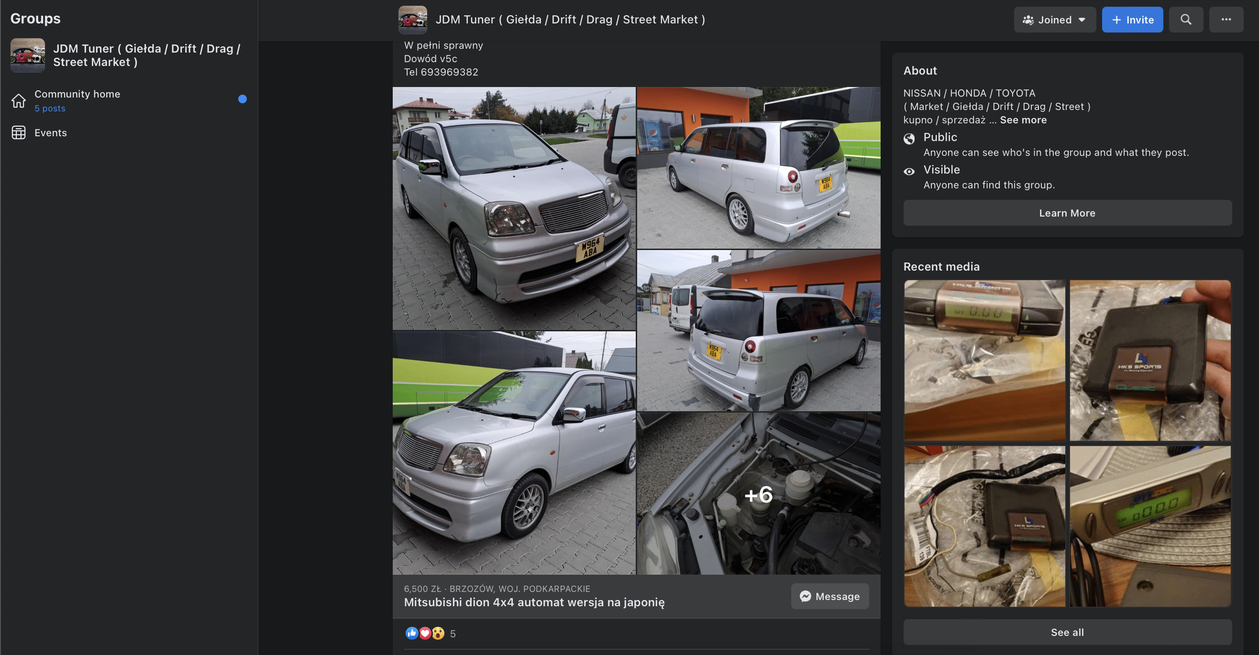Click the About heading
1259x655 pixels.
point(920,70)
